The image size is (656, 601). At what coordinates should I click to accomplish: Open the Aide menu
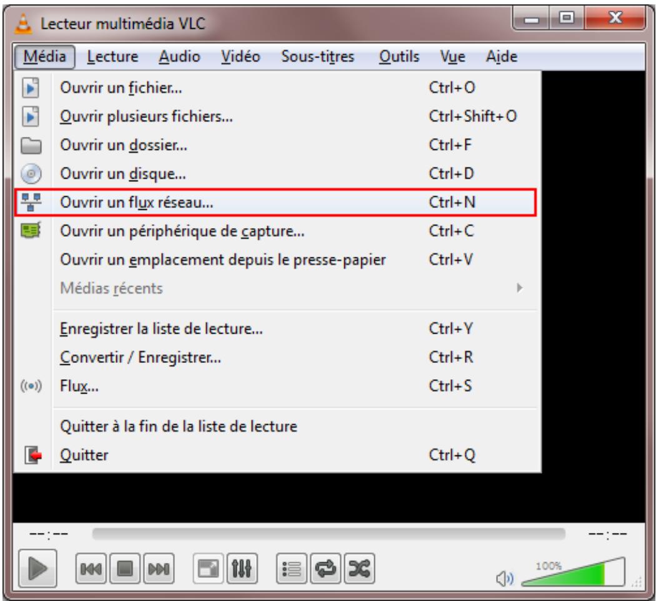(x=502, y=57)
